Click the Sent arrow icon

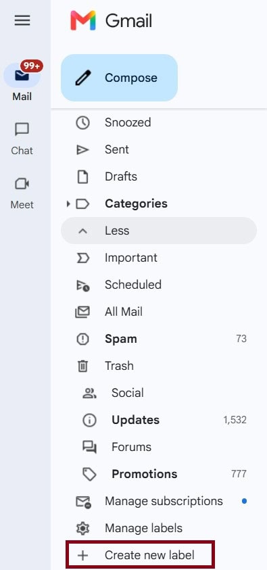tap(82, 150)
